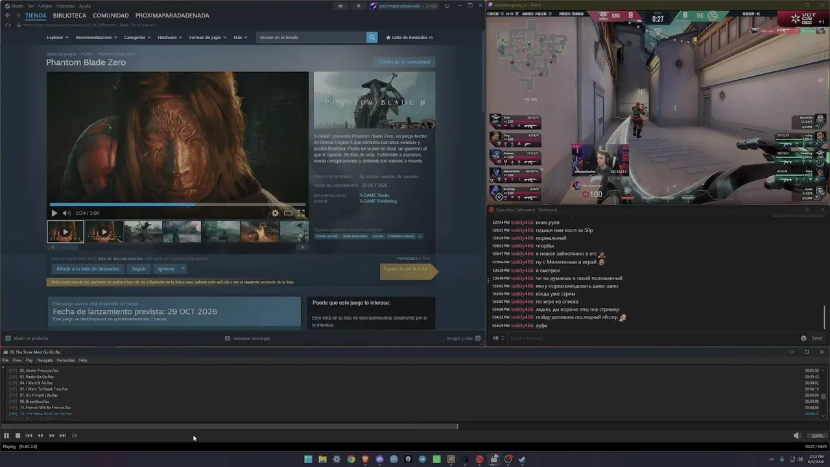The height and width of the screenshot is (467, 830).
Task: Open Steam announcements megaphone icon
Action: 340,6
